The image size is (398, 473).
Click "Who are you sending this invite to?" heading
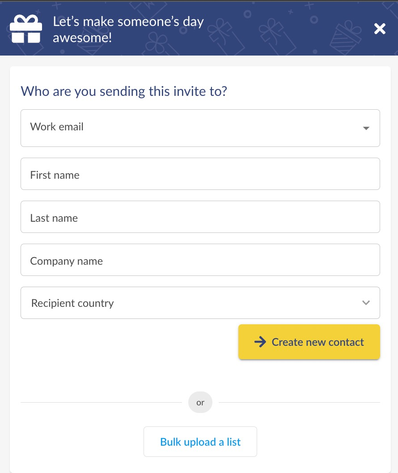tap(124, 91)
